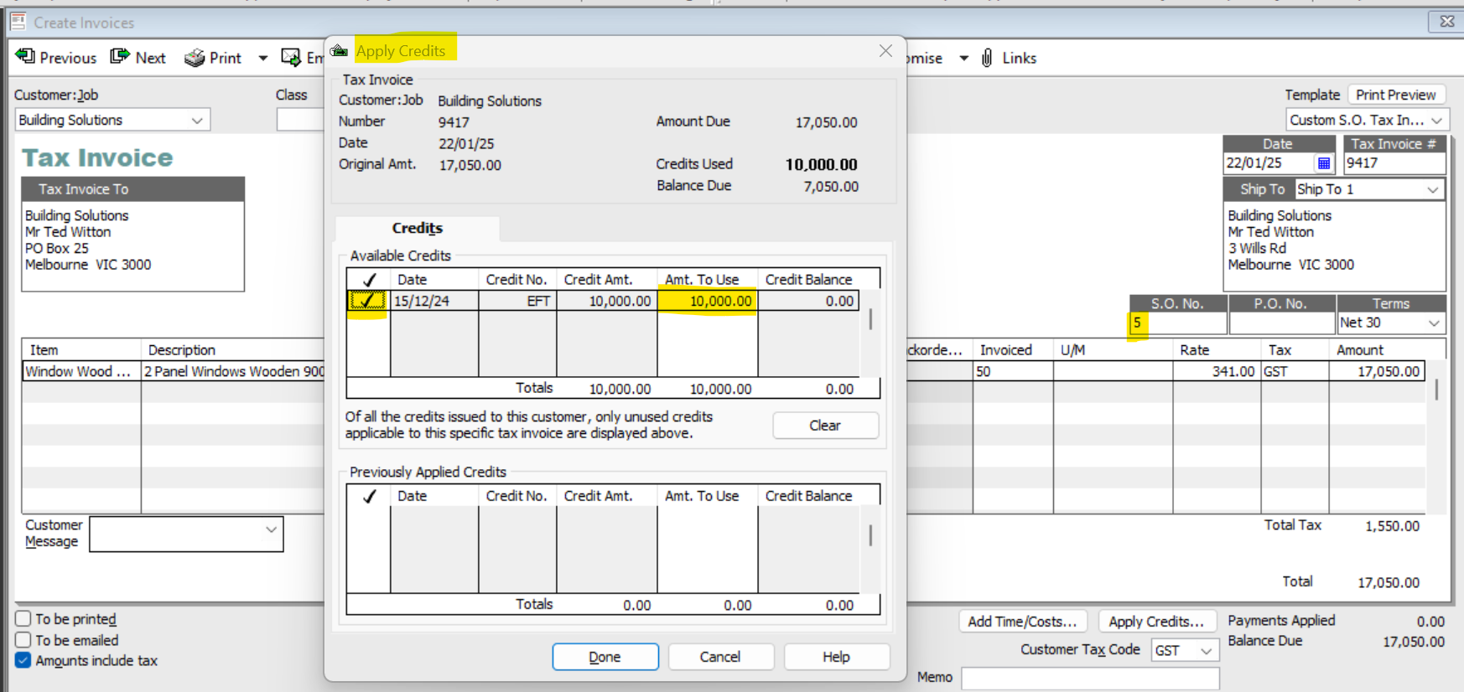
Task: Click the Amount 17,050.00 line cell
Action: [x=1377, y=371]
